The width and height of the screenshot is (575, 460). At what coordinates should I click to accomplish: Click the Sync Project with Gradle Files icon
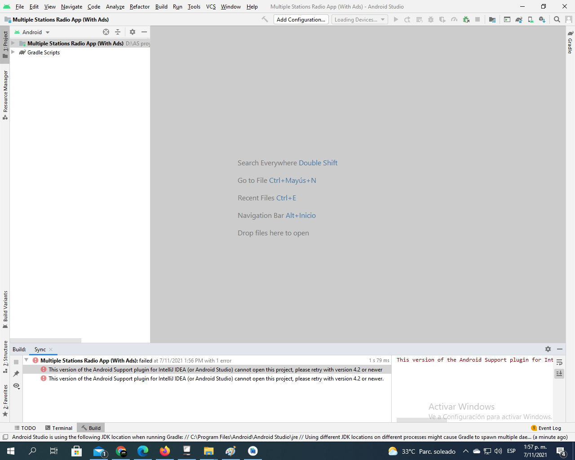519,20
